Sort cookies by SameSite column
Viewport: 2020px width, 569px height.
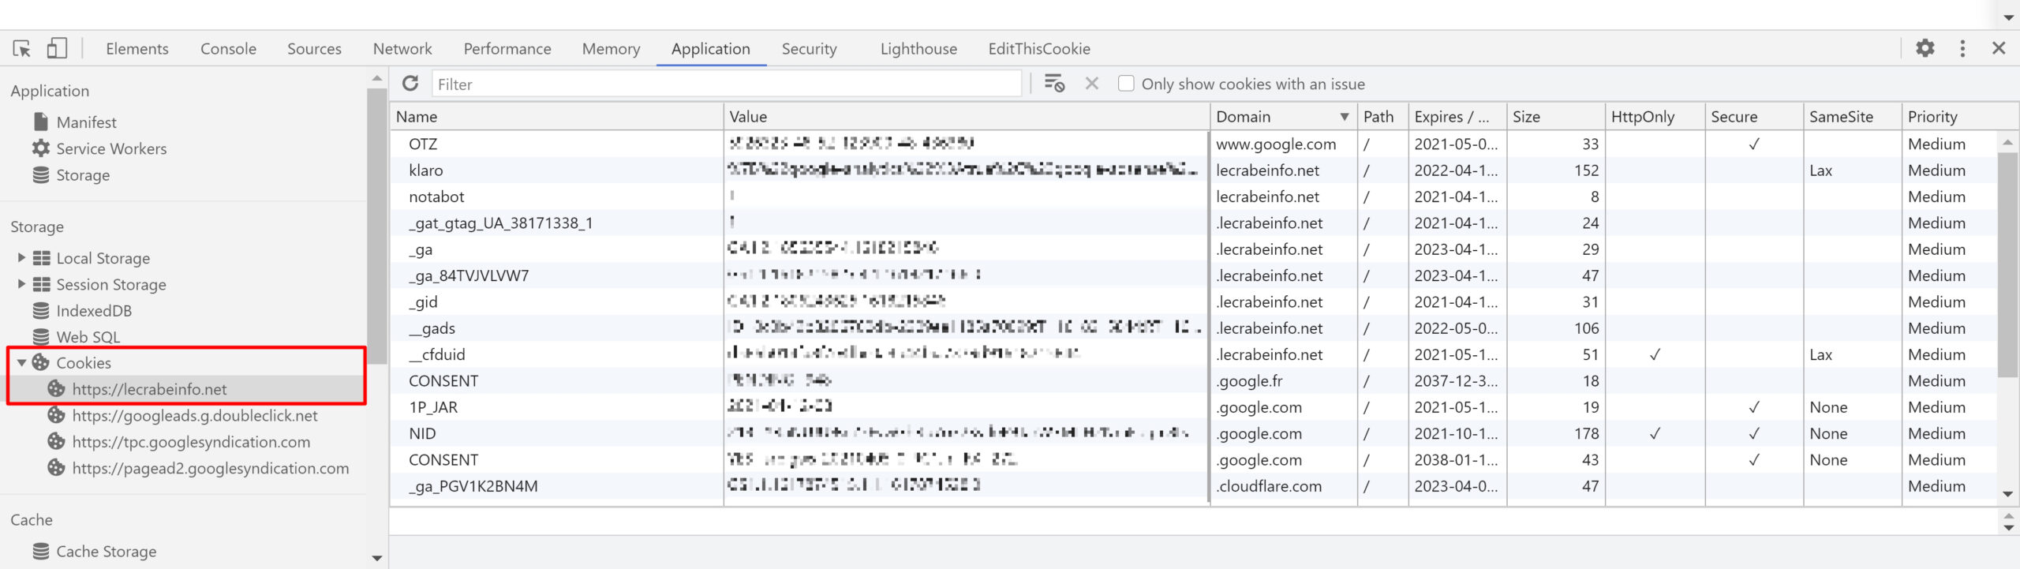tap(1852, 117)
